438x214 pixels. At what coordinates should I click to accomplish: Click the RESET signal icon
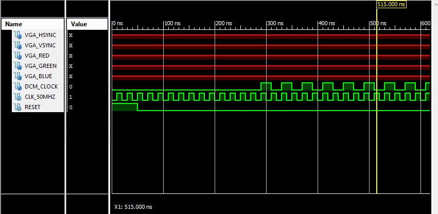tap(18, 108)
